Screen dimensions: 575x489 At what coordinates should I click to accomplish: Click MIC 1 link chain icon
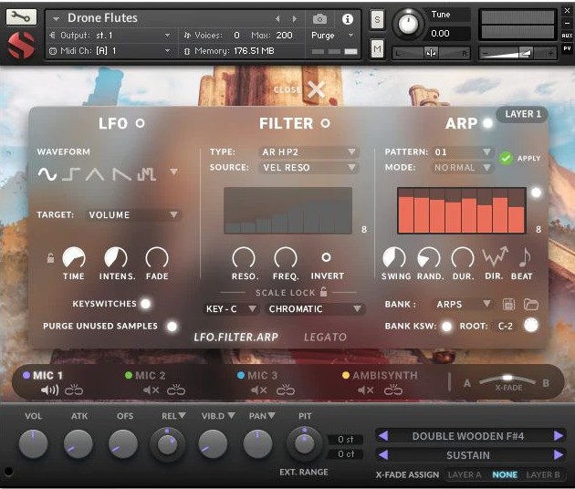(74, 390)
